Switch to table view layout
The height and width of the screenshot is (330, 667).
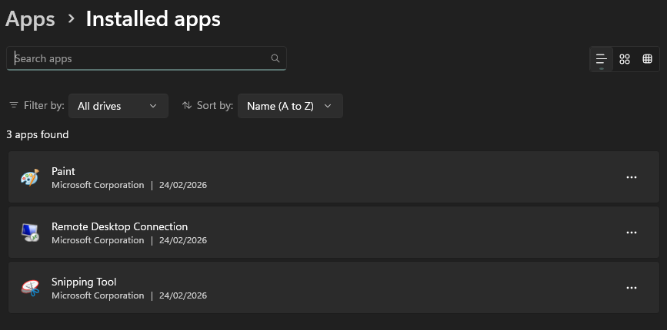(x=648, y=59)
